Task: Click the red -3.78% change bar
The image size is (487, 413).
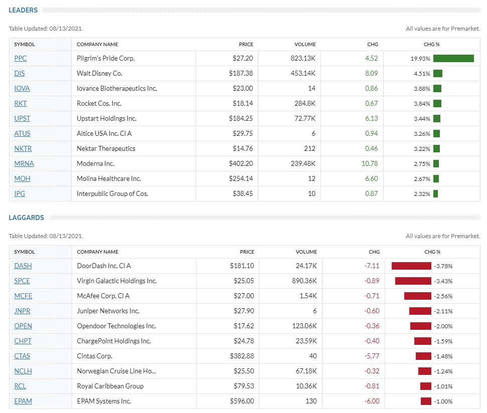Action: [x=412, y=266]
